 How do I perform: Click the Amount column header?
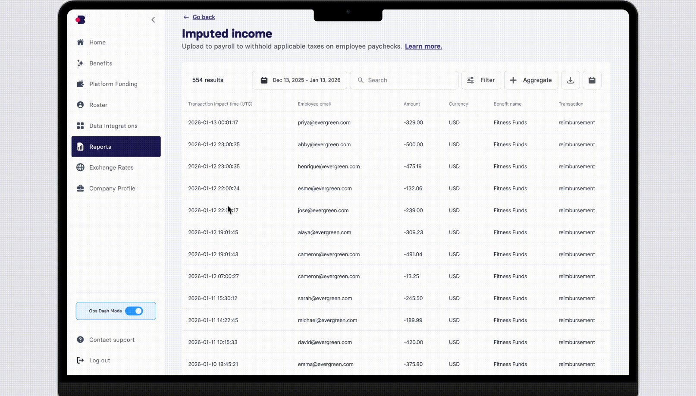[412, 104]
